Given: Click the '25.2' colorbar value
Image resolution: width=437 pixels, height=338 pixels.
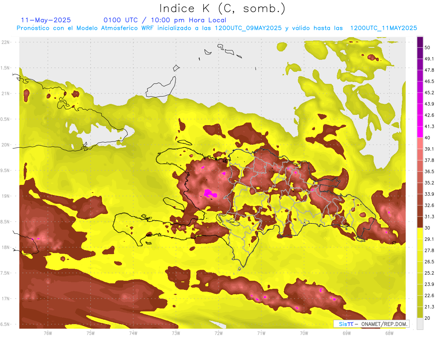Looking at the screenshot, I should coord(429,273).
